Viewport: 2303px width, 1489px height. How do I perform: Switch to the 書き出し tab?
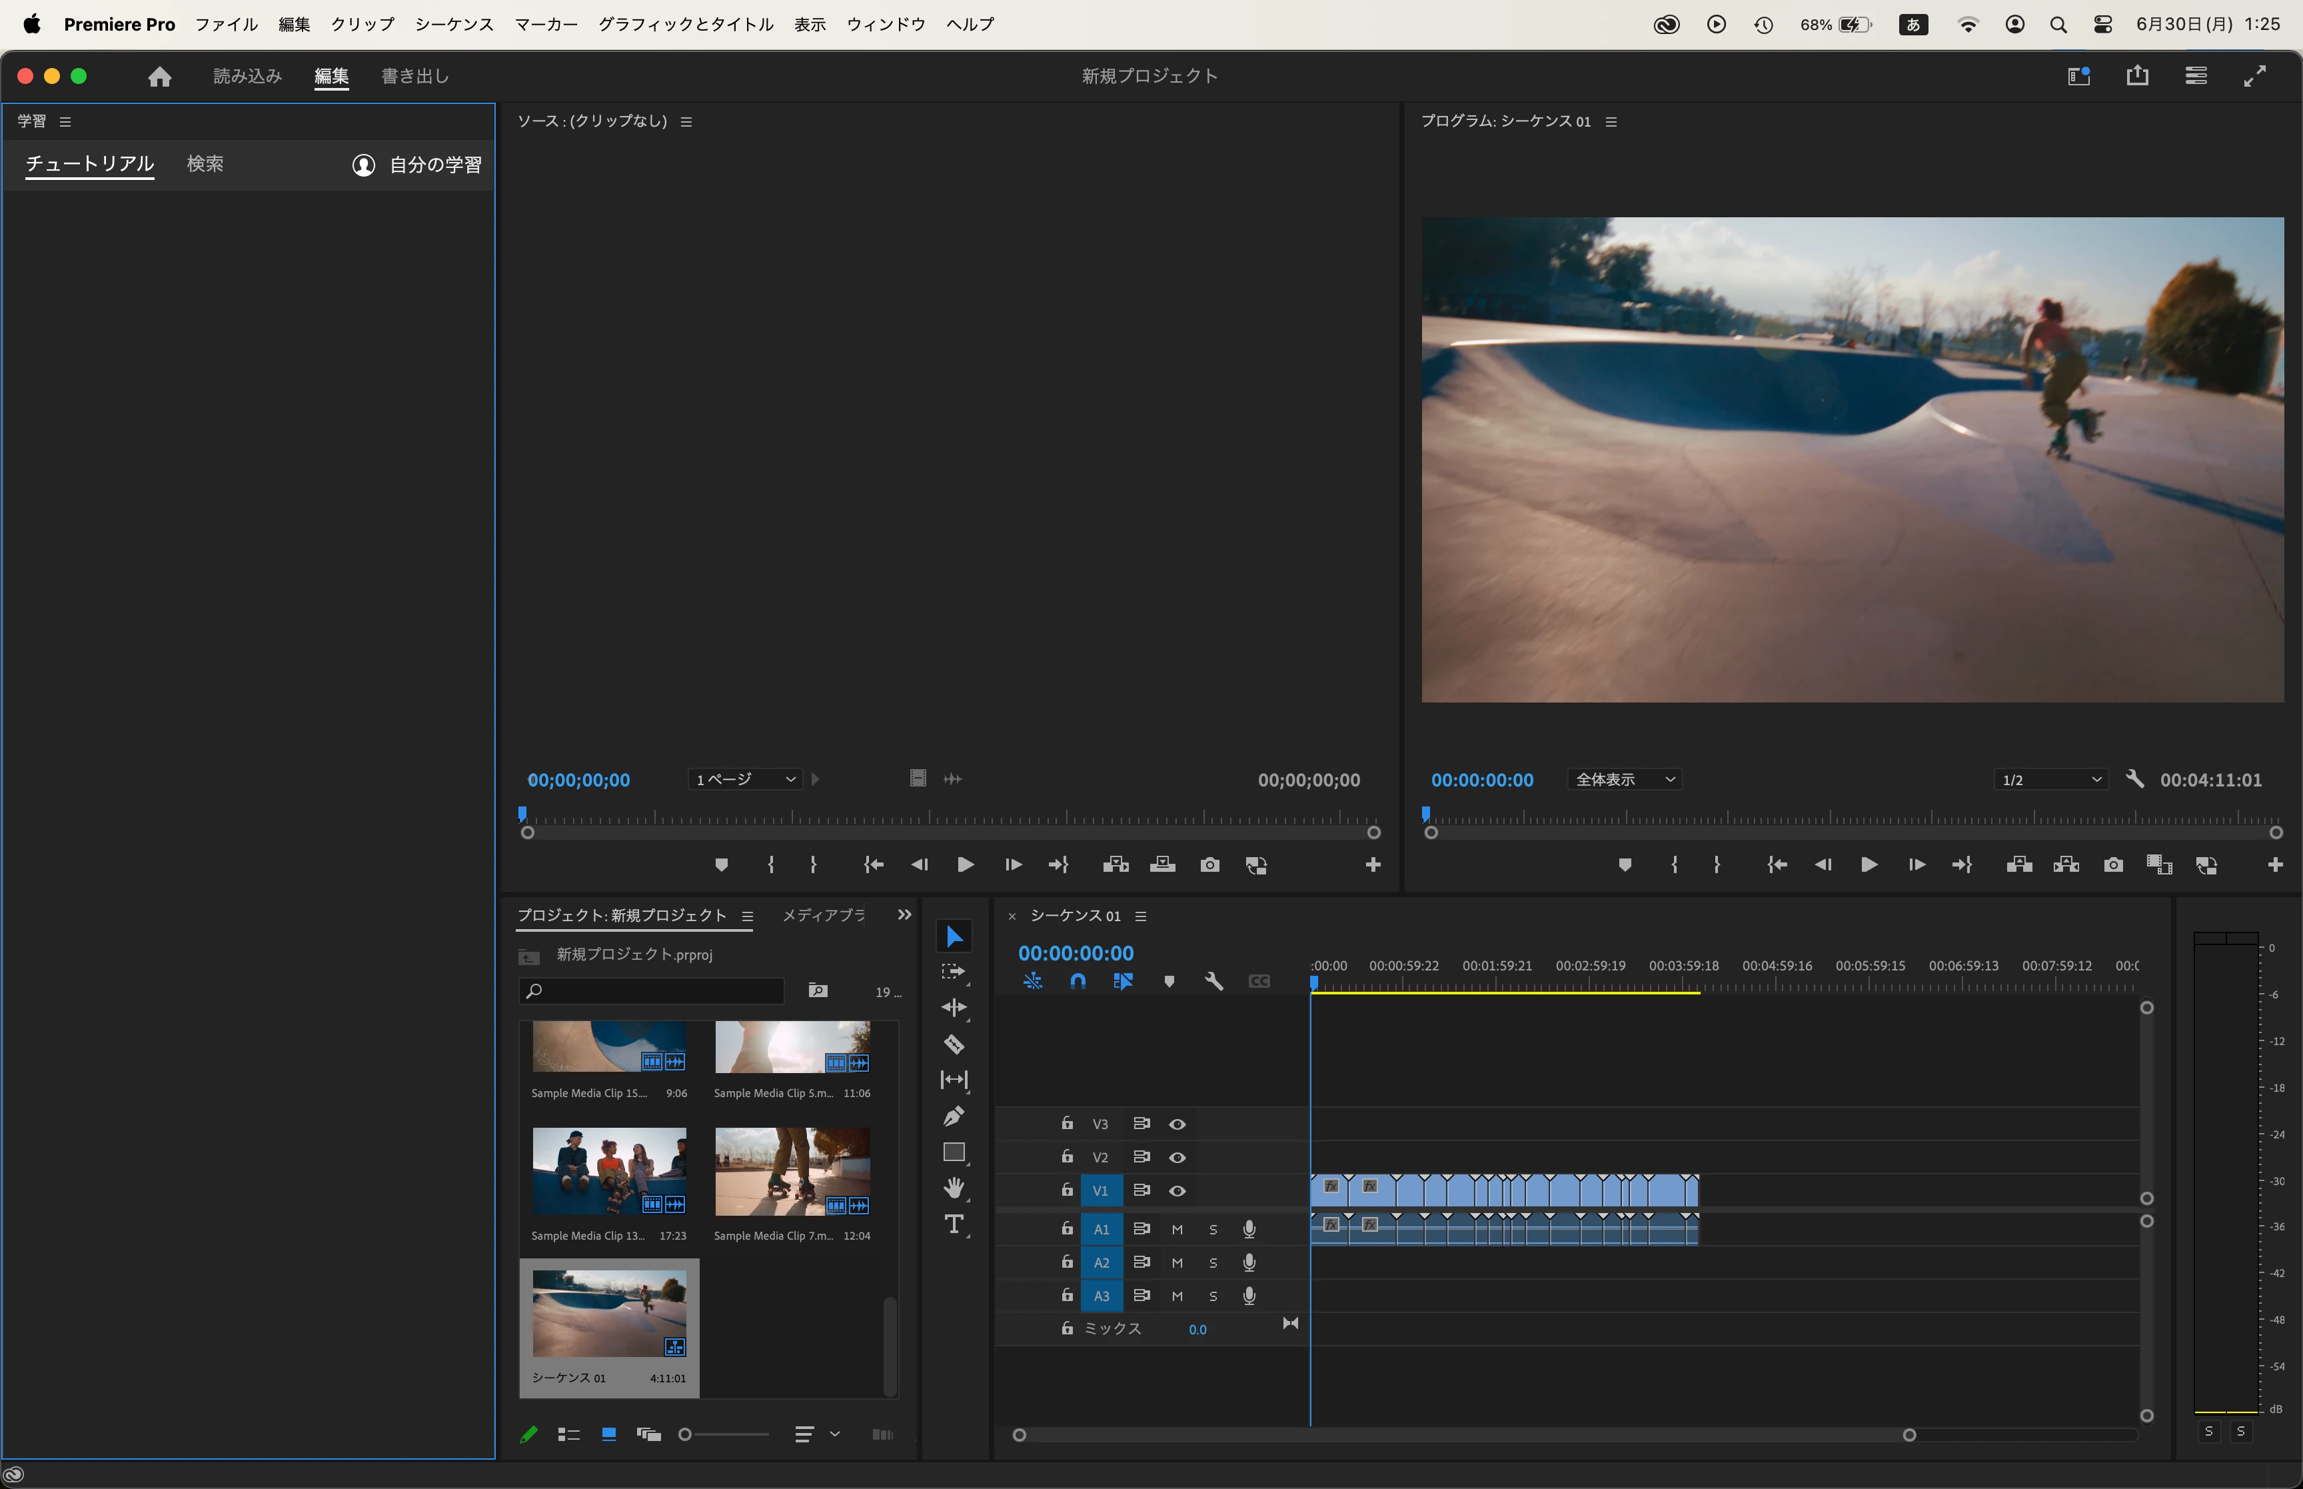[x=414, y=77]
